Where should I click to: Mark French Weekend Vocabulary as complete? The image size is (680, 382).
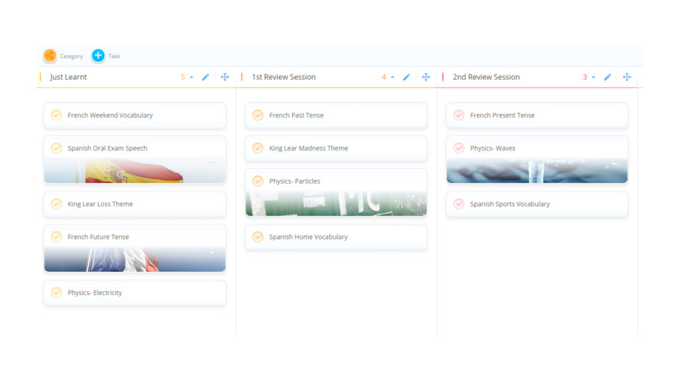point(56,115)
